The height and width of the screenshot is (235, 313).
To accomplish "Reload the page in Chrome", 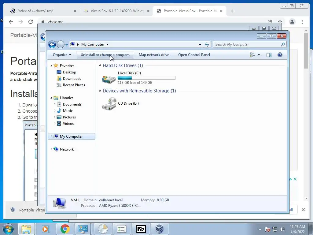I will (x=31, y=22).
